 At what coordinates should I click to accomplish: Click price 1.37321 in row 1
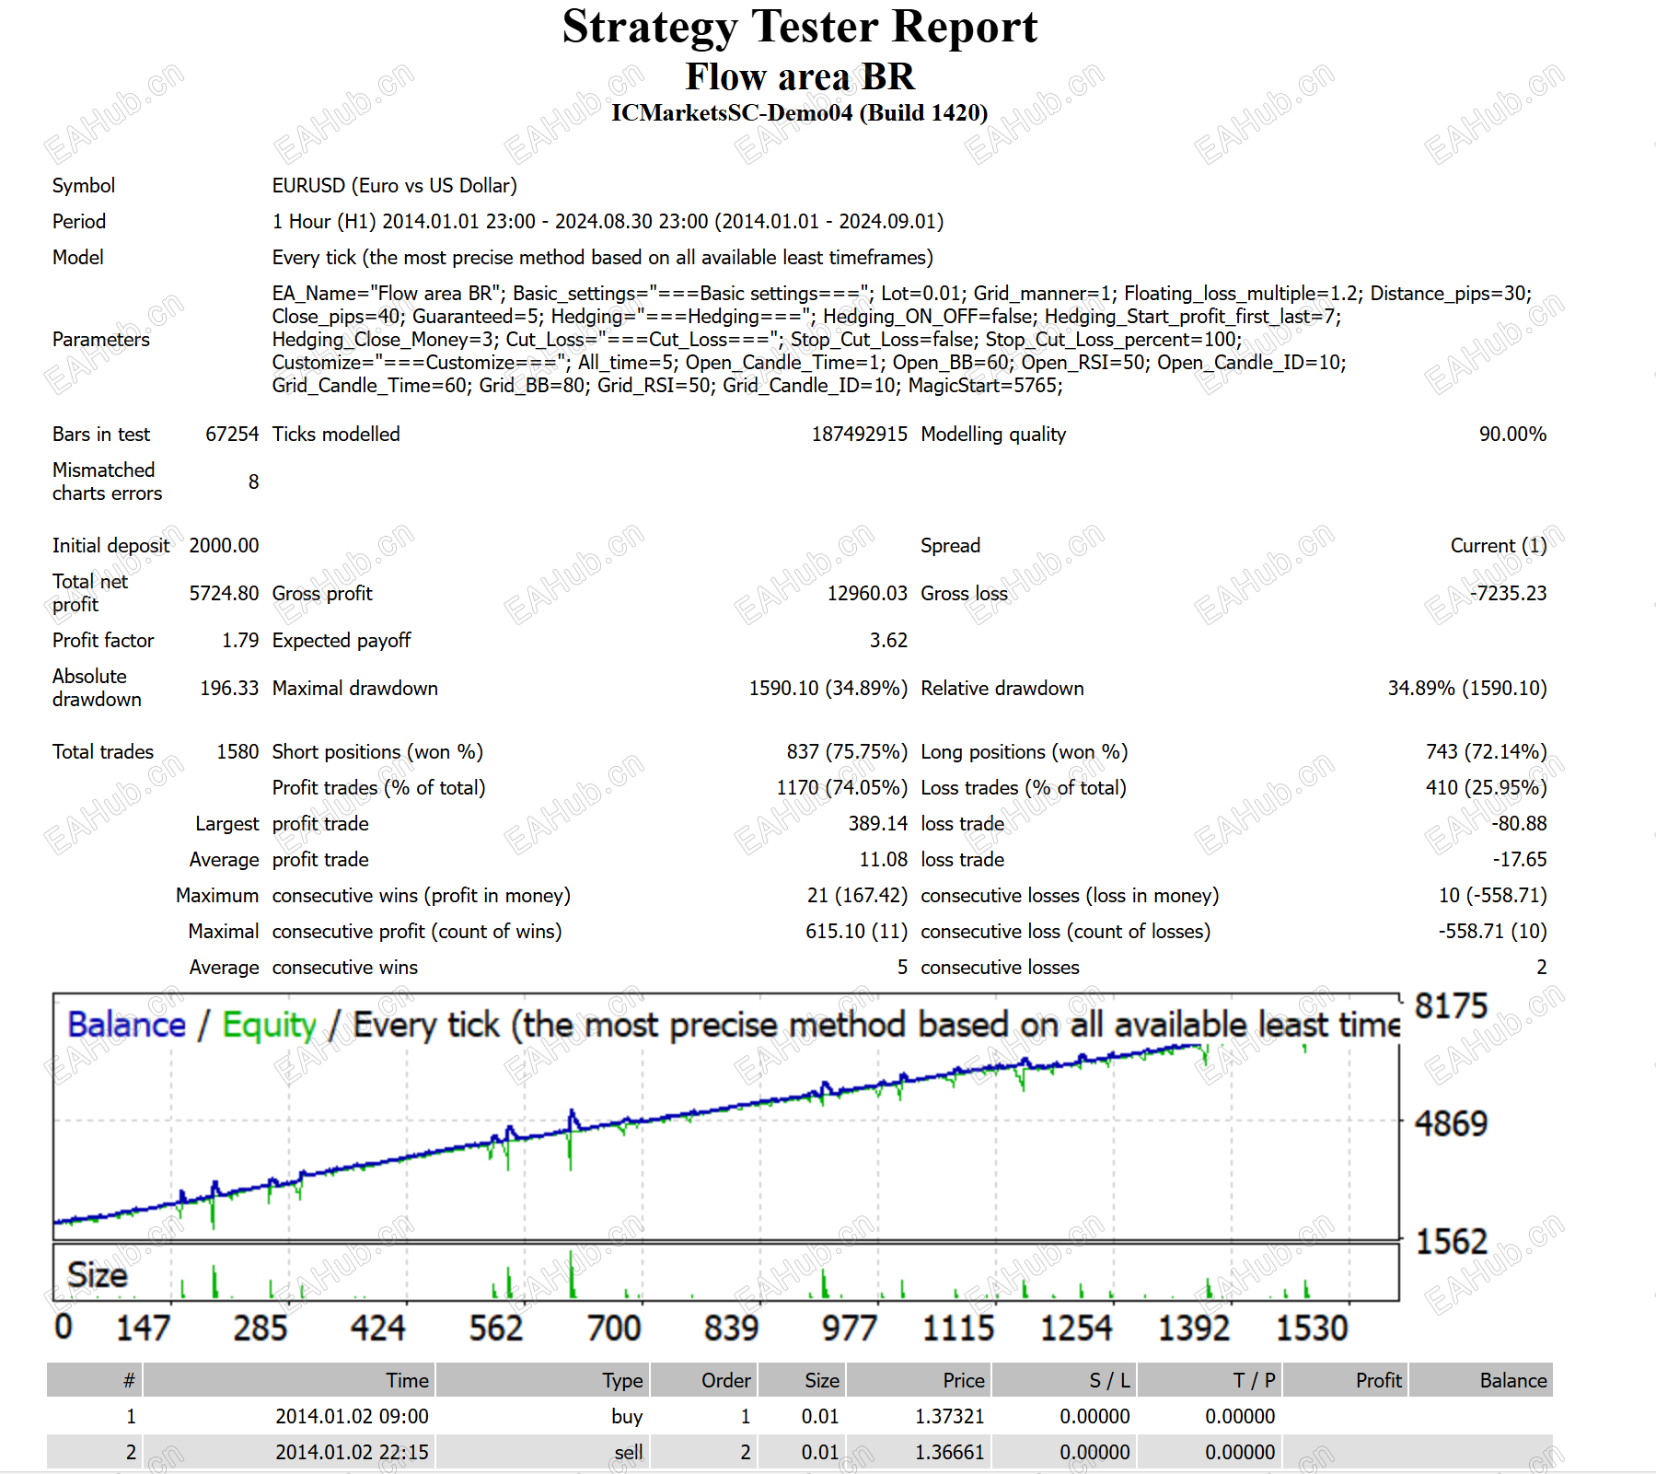(949, 1417)
